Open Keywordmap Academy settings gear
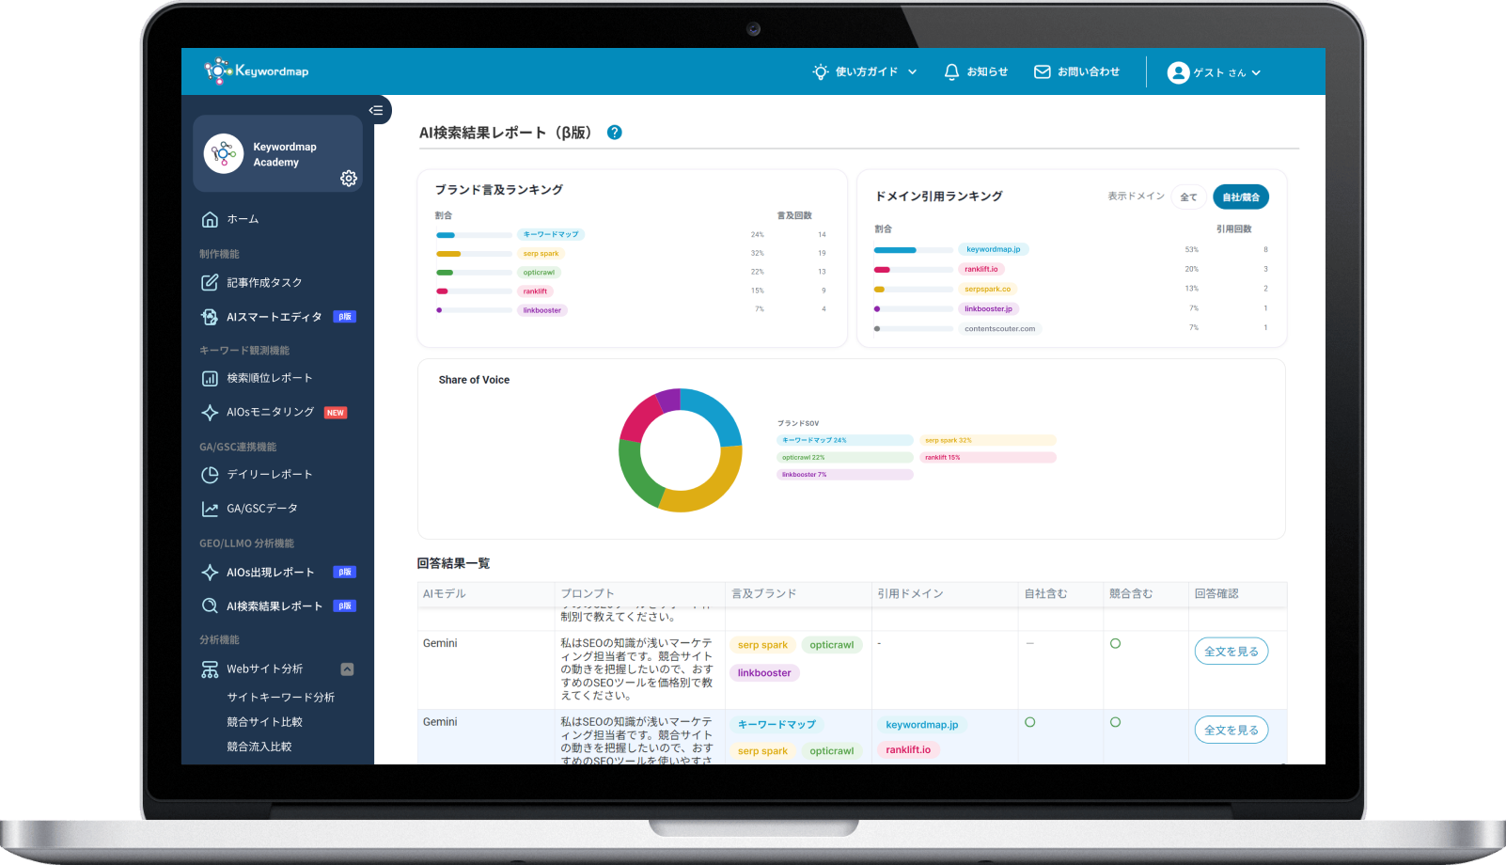This screenshot has height=865, width=1506. click(349, 179)
